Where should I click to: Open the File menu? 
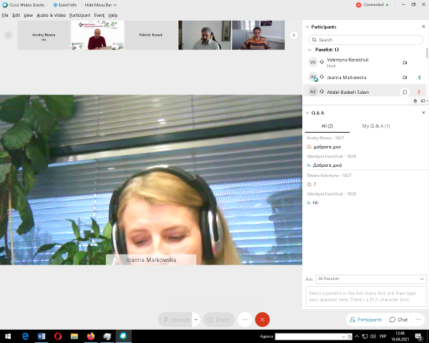click(5, 15)
